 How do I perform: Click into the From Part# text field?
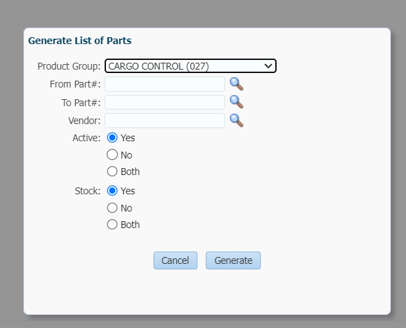164,84
